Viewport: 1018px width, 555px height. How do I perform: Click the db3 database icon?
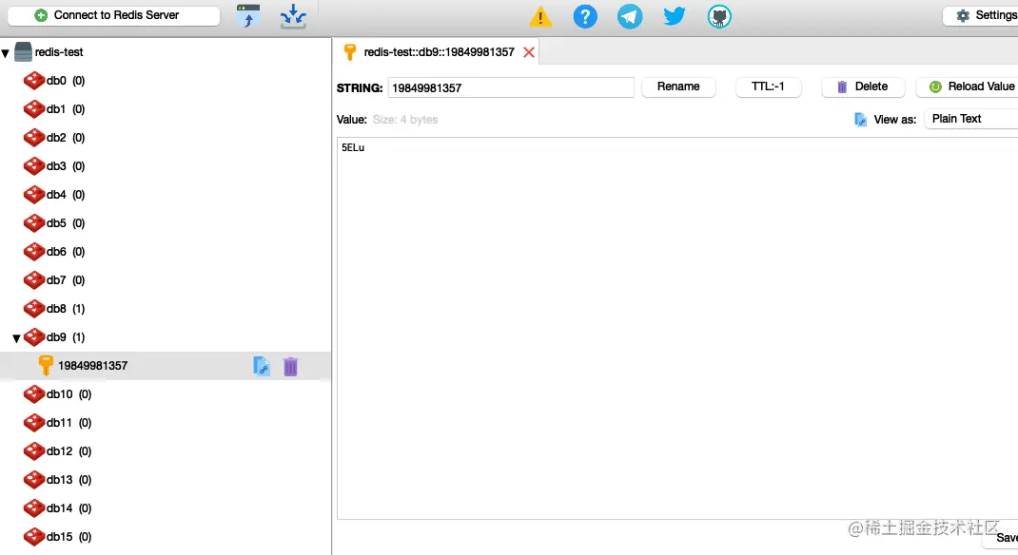click(33, 166)
